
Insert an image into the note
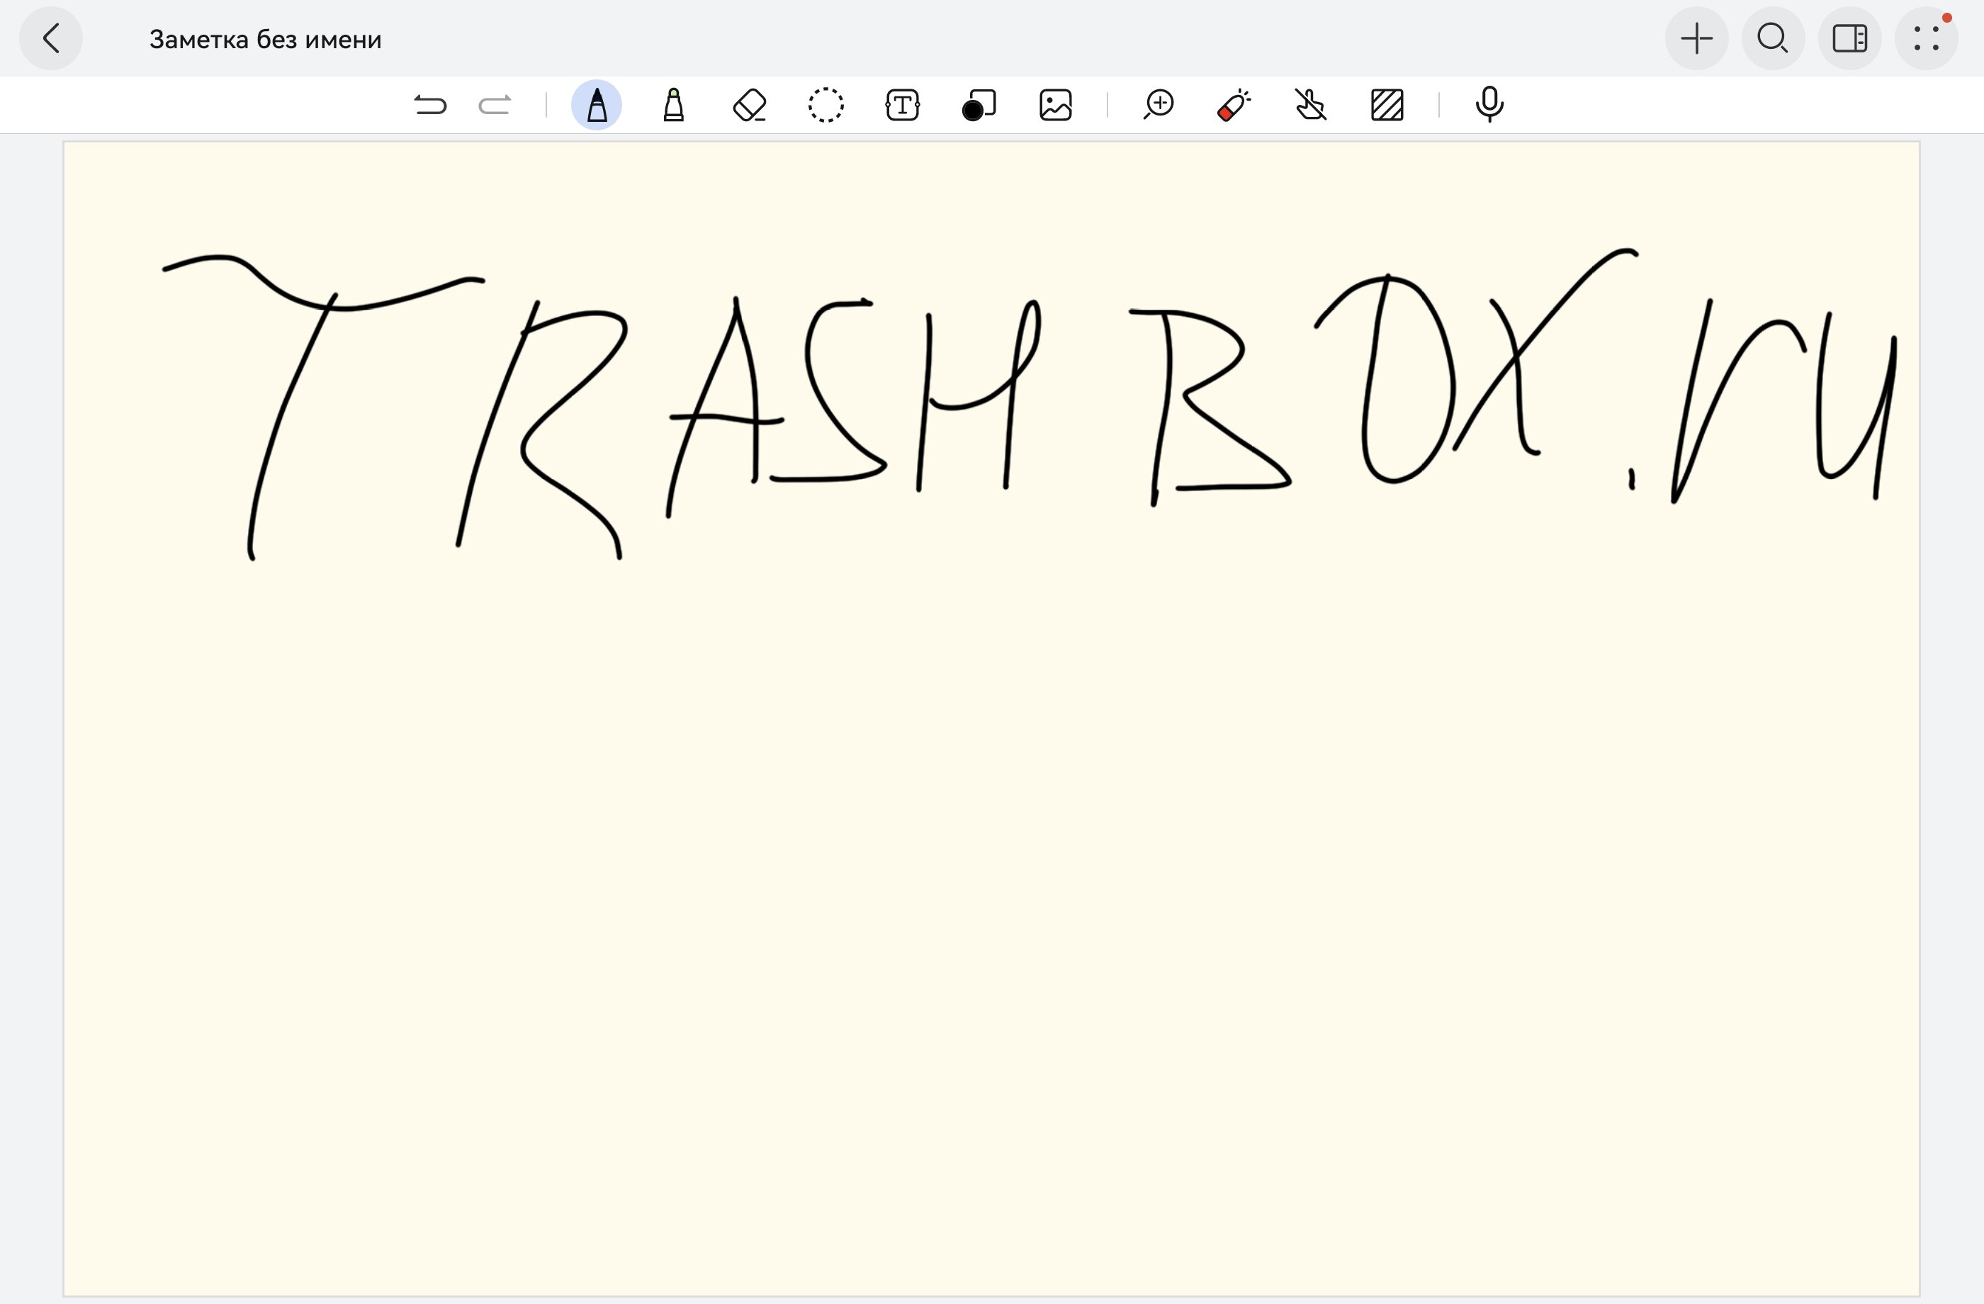(x=1055, y=105)
